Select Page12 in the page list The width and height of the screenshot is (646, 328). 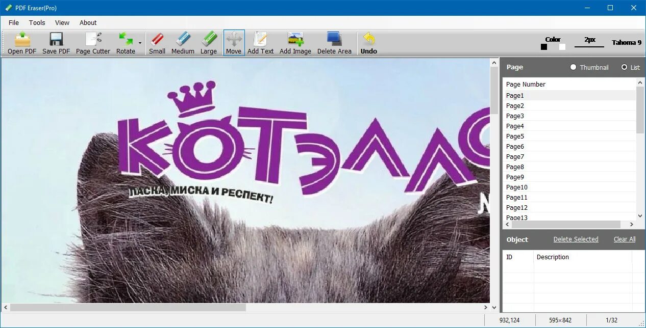coord(569,207)
